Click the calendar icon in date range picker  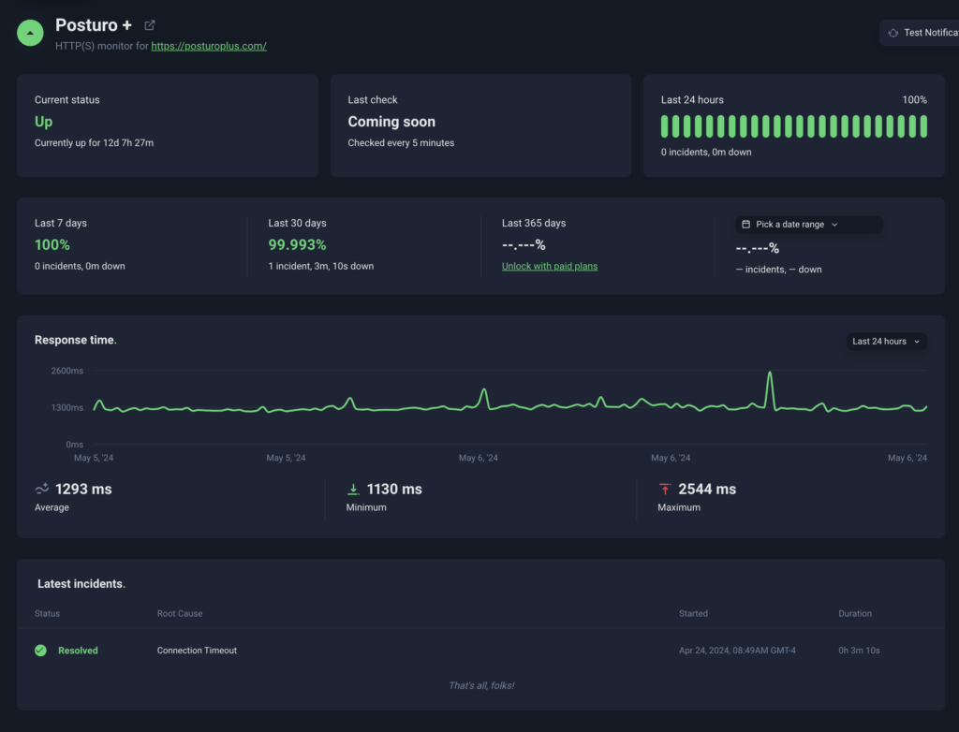745,225
